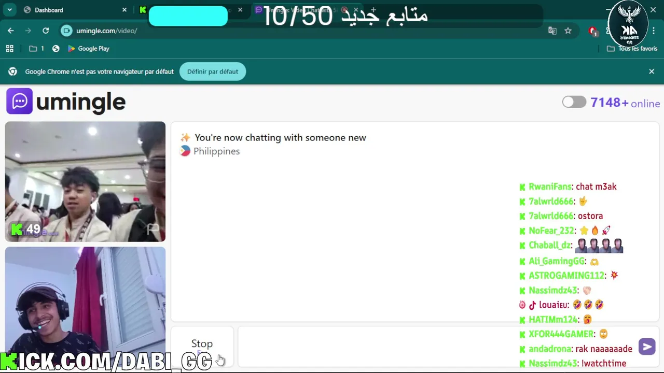Click the stranger's video feed
Viewport: 664px width, 373px height.
click(85, 181)
